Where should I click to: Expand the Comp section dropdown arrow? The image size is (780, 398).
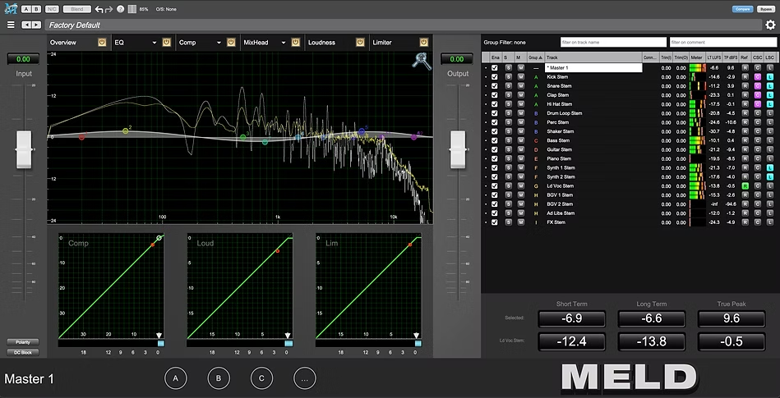[219, 42]
